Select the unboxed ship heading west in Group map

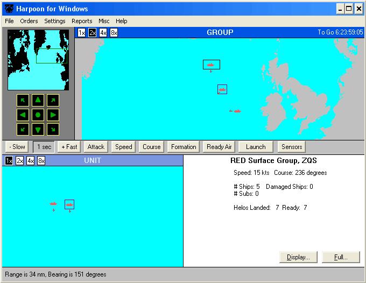pos(237,111)
